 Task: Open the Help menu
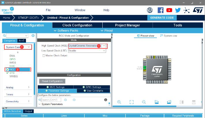pyautogui.click(x=106, y=10)
